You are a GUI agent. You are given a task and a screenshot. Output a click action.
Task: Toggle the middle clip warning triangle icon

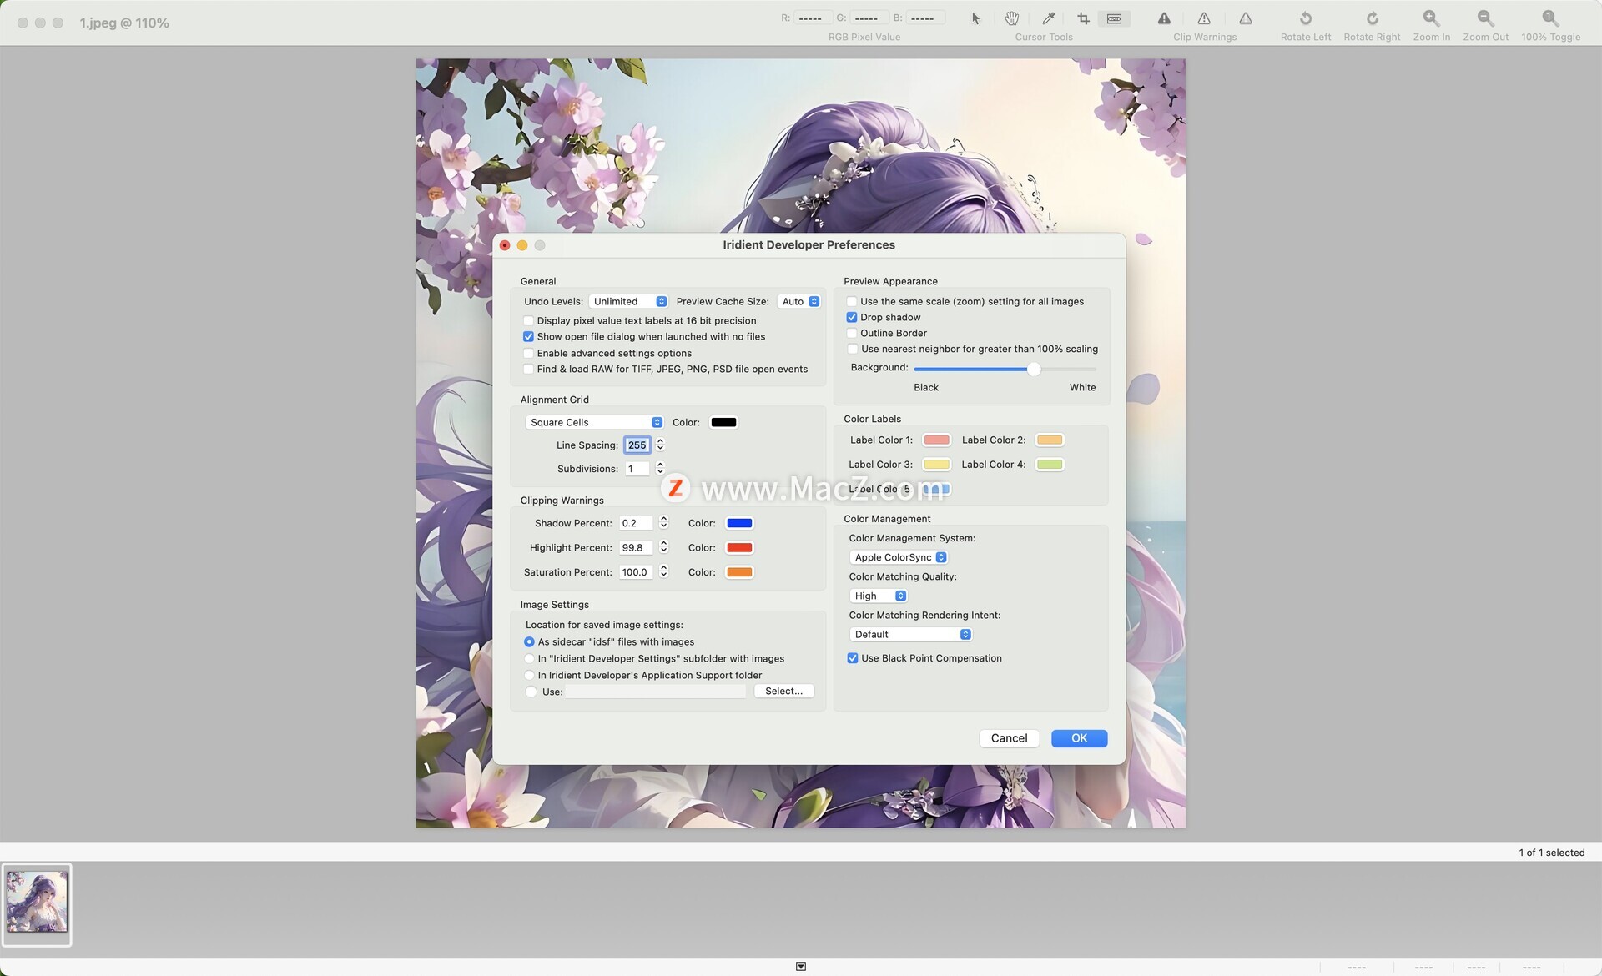pyautogui.click(x=1204, y=18)
